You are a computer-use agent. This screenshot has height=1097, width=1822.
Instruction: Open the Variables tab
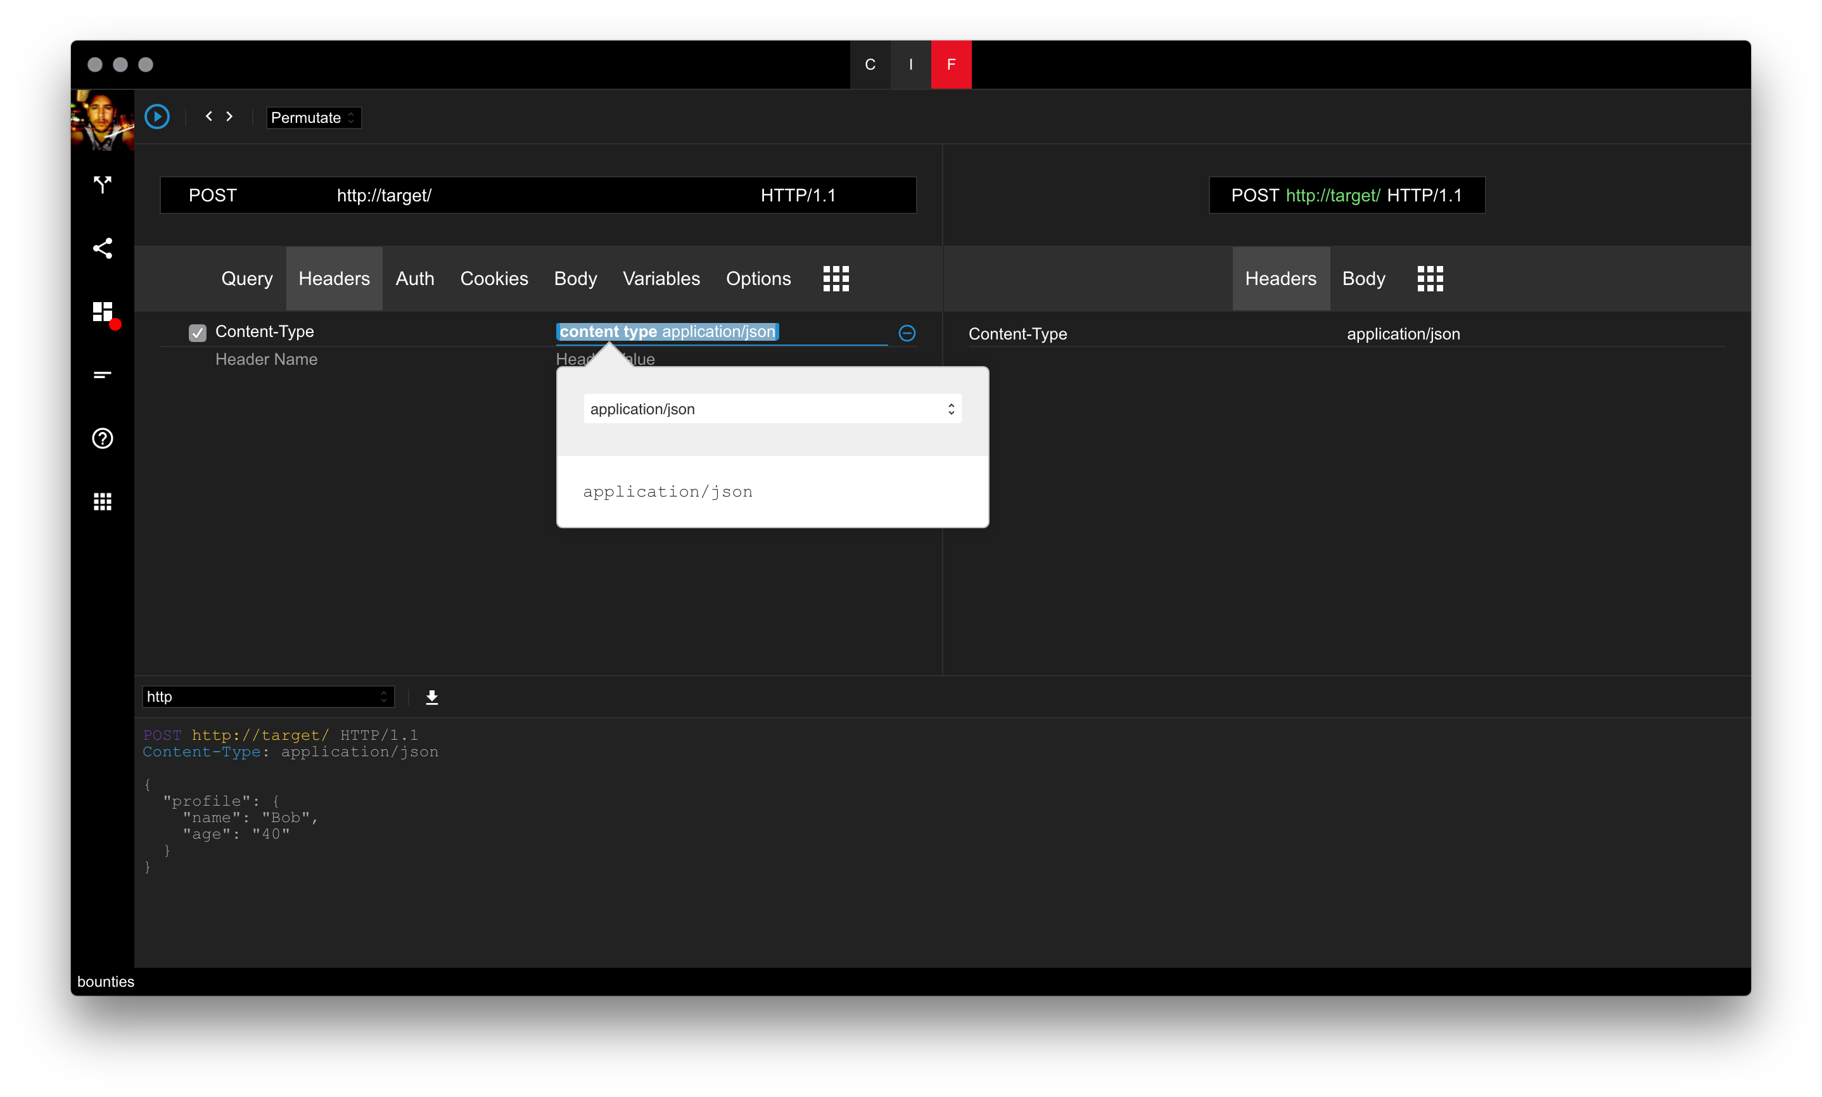pyautogui.click(x=661, y=279)
